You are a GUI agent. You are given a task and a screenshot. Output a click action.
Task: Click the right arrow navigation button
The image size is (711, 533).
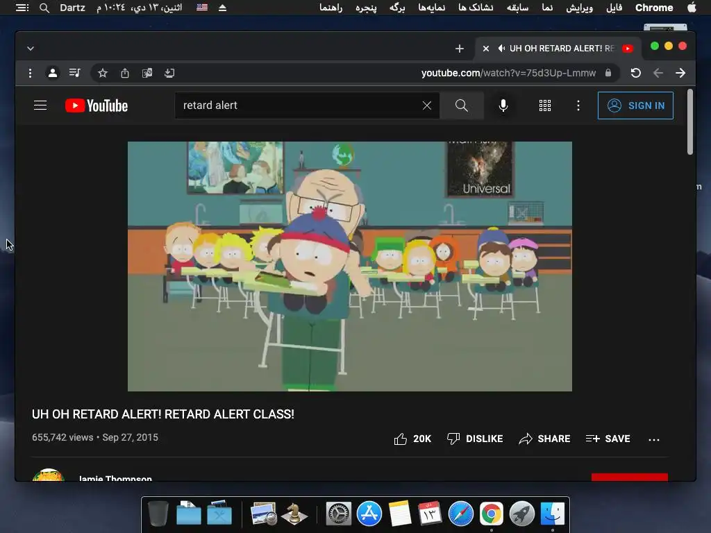(680, 73)
